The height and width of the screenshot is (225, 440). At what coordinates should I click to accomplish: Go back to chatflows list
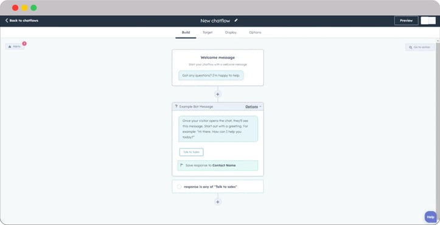click(x=22, y=21)
